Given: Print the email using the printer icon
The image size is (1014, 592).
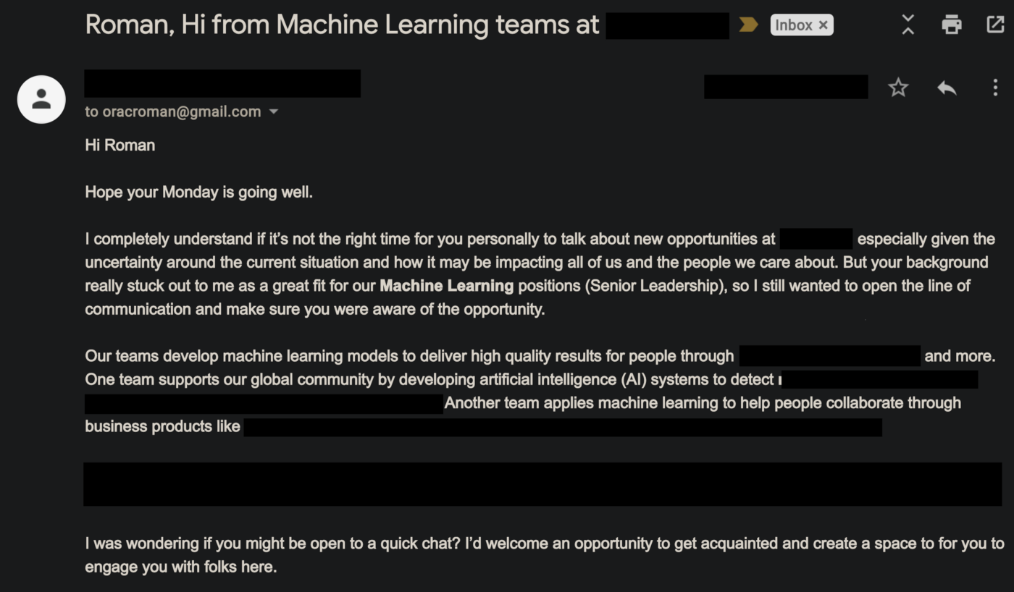Looking at the screenshot, I should coord(951,25).
